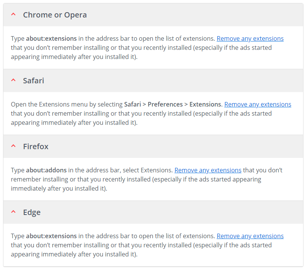The width and height of the screenshot is (305, 269).
Task: Collapse the Edge section using its red chevron
Action: 13,212
